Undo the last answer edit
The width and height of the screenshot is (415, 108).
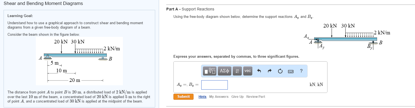click(259, 71)
